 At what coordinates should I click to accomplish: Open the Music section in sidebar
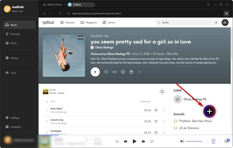coord(19,25)
